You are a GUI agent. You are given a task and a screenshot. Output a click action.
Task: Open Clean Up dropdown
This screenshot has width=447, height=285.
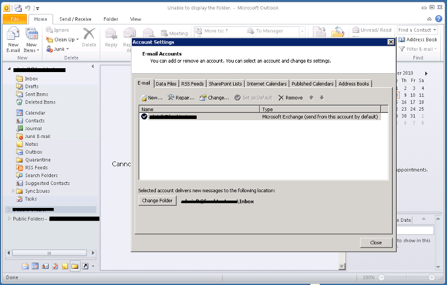(62, 39)
